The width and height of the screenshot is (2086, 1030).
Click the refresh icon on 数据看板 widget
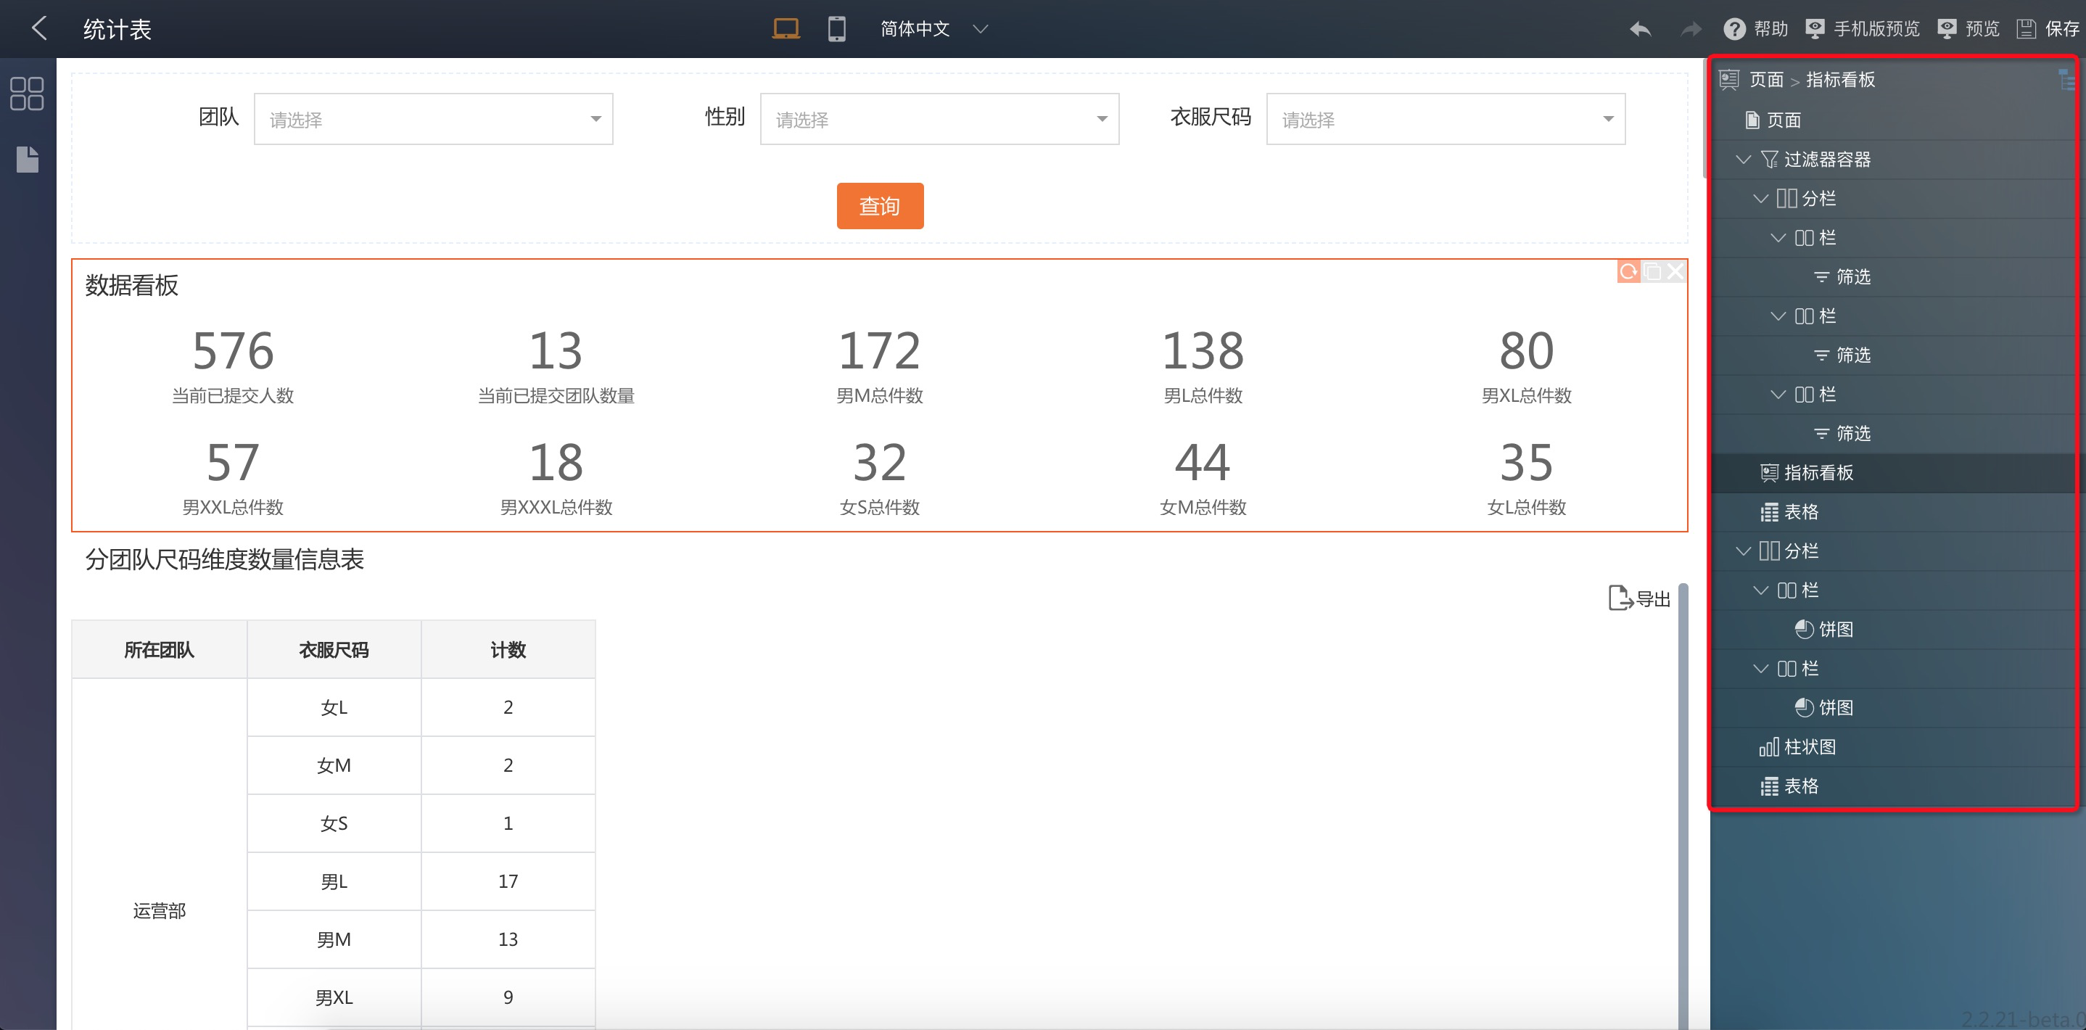coord(1628,271)
